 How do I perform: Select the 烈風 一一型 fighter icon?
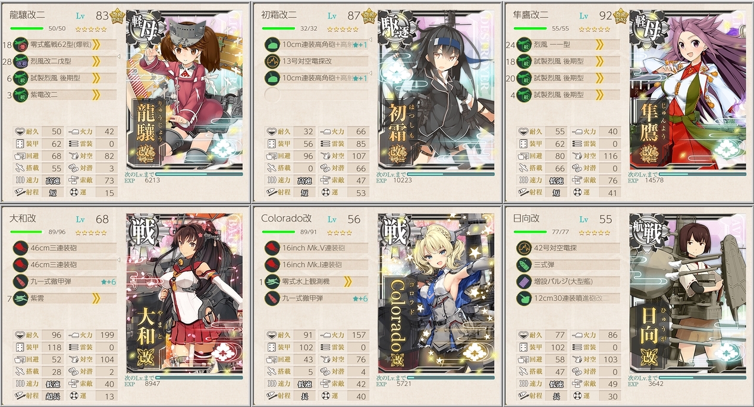pos(523,44)
